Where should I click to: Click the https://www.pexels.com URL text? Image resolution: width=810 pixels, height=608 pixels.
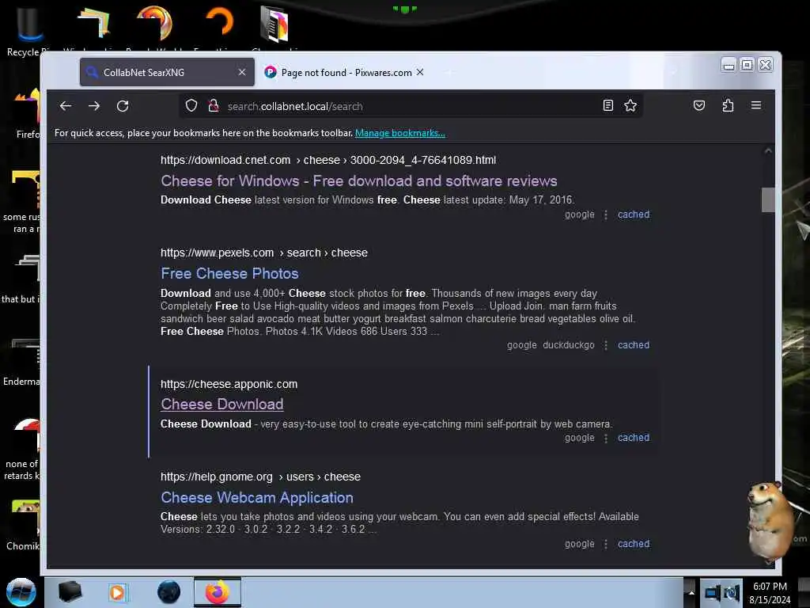217,253
